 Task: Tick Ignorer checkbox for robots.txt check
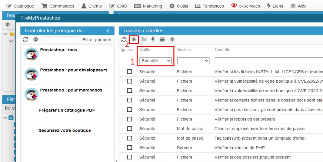(x=130, y=119)
